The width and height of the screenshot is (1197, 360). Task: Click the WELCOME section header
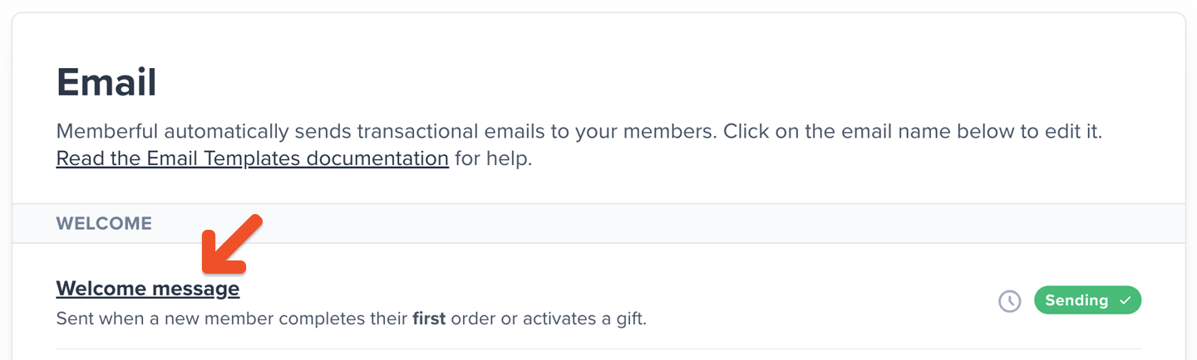click(x=104, y=224)
